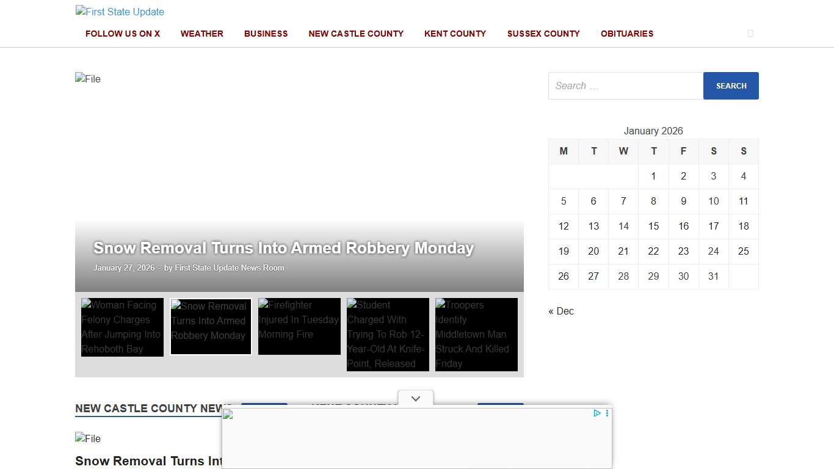Focus the Search input field
Viewport: 834px width, 469px height.
click(626, 86)
